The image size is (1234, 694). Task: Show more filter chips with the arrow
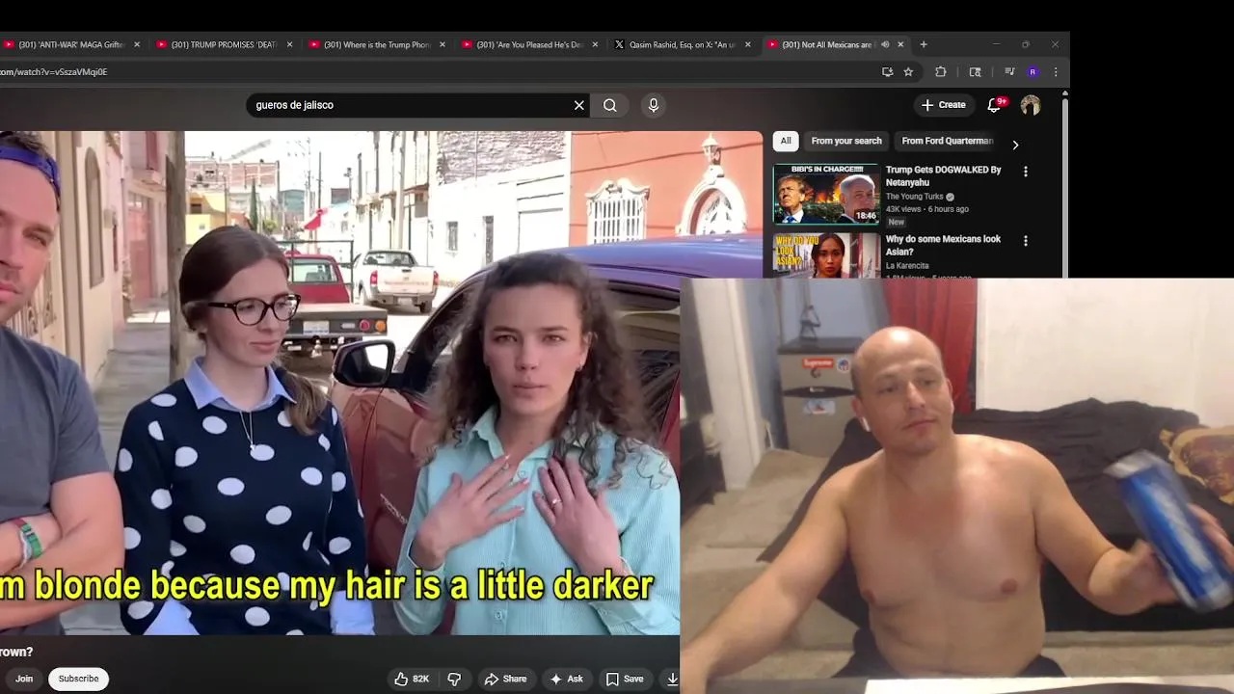pyautogui.click(x=1015, y=145)
